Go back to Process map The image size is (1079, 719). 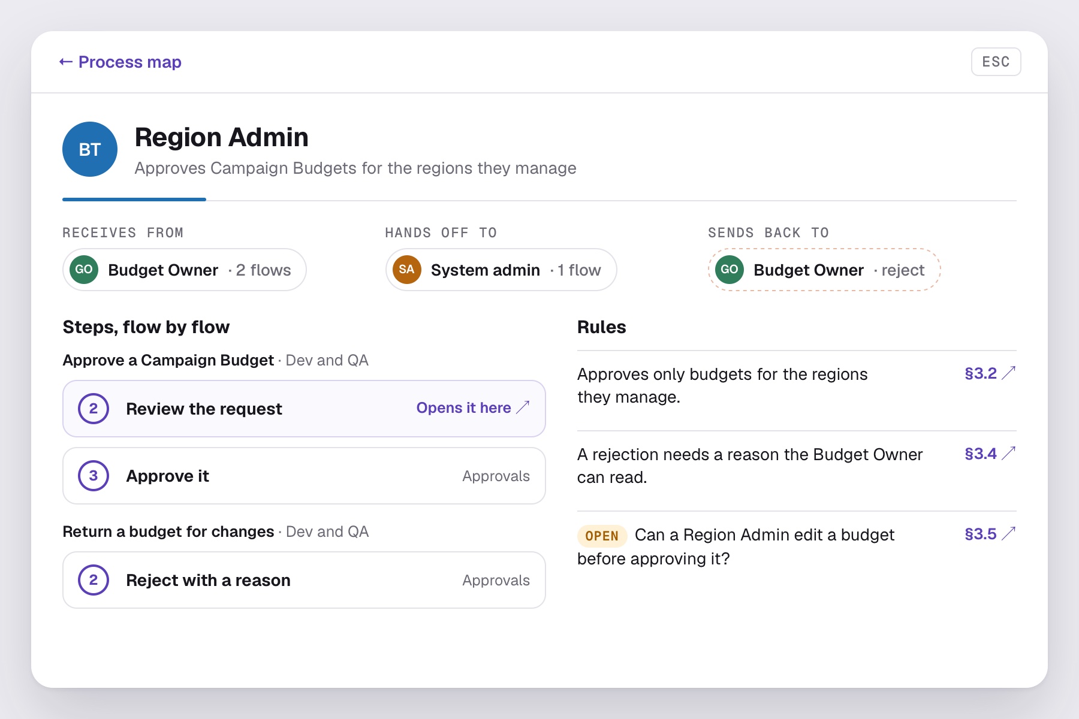(120, 62)
